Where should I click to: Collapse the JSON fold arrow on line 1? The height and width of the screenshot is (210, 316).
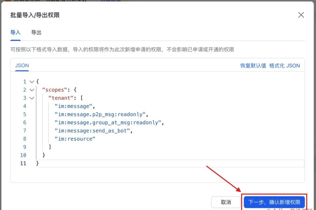point(31,82)
